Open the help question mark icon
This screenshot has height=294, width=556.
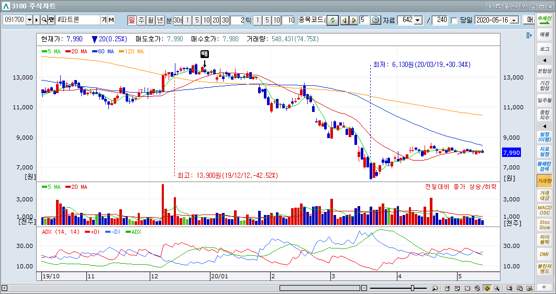point(524,6)
